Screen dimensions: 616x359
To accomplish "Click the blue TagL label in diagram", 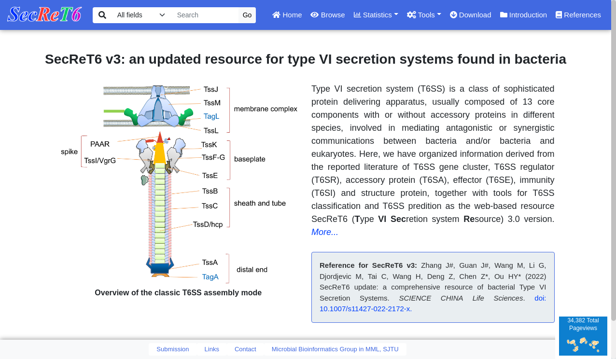I will [211, 116].
